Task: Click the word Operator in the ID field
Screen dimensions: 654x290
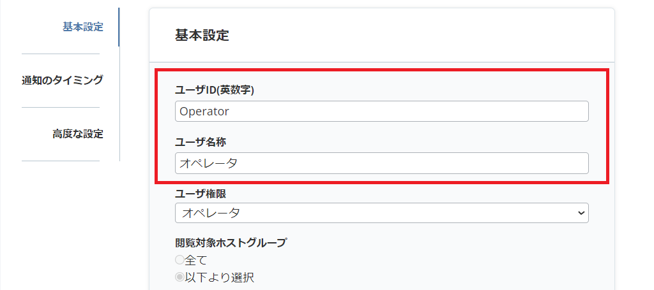Action: (204, 111)
